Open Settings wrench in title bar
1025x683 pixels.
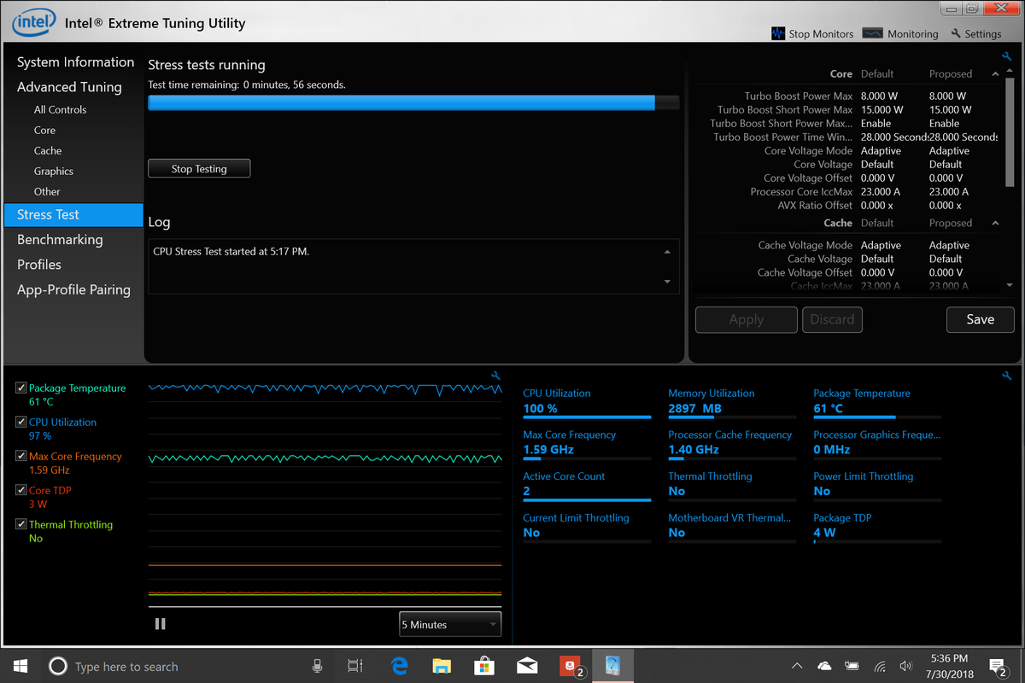[x=975, y=33]
